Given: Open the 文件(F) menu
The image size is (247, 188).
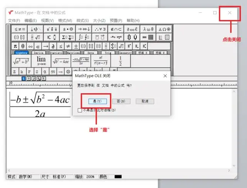Looking at the screenshot, I should coord(14,21).
